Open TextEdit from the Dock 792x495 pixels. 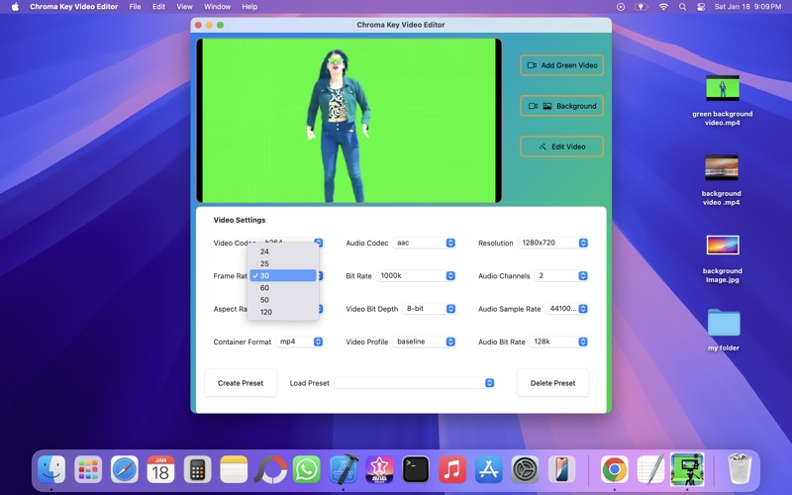click(650, 469)
